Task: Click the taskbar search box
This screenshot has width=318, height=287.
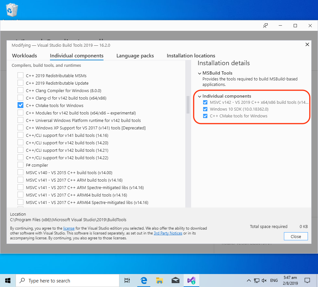Action: point(67,281)
